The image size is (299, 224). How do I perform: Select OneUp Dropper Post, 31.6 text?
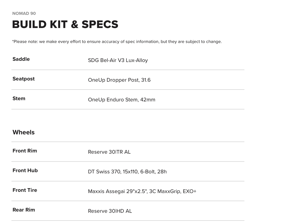[x=119, y=80]
